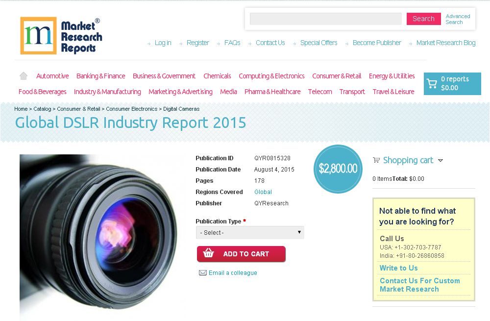Image resolution: width=490 pixels, height=321 pixels.
Task: Open the Global region link
Action: coord(263,192)
